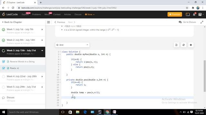
Task: Bookmark page with star icon
Action: point(187,8)
